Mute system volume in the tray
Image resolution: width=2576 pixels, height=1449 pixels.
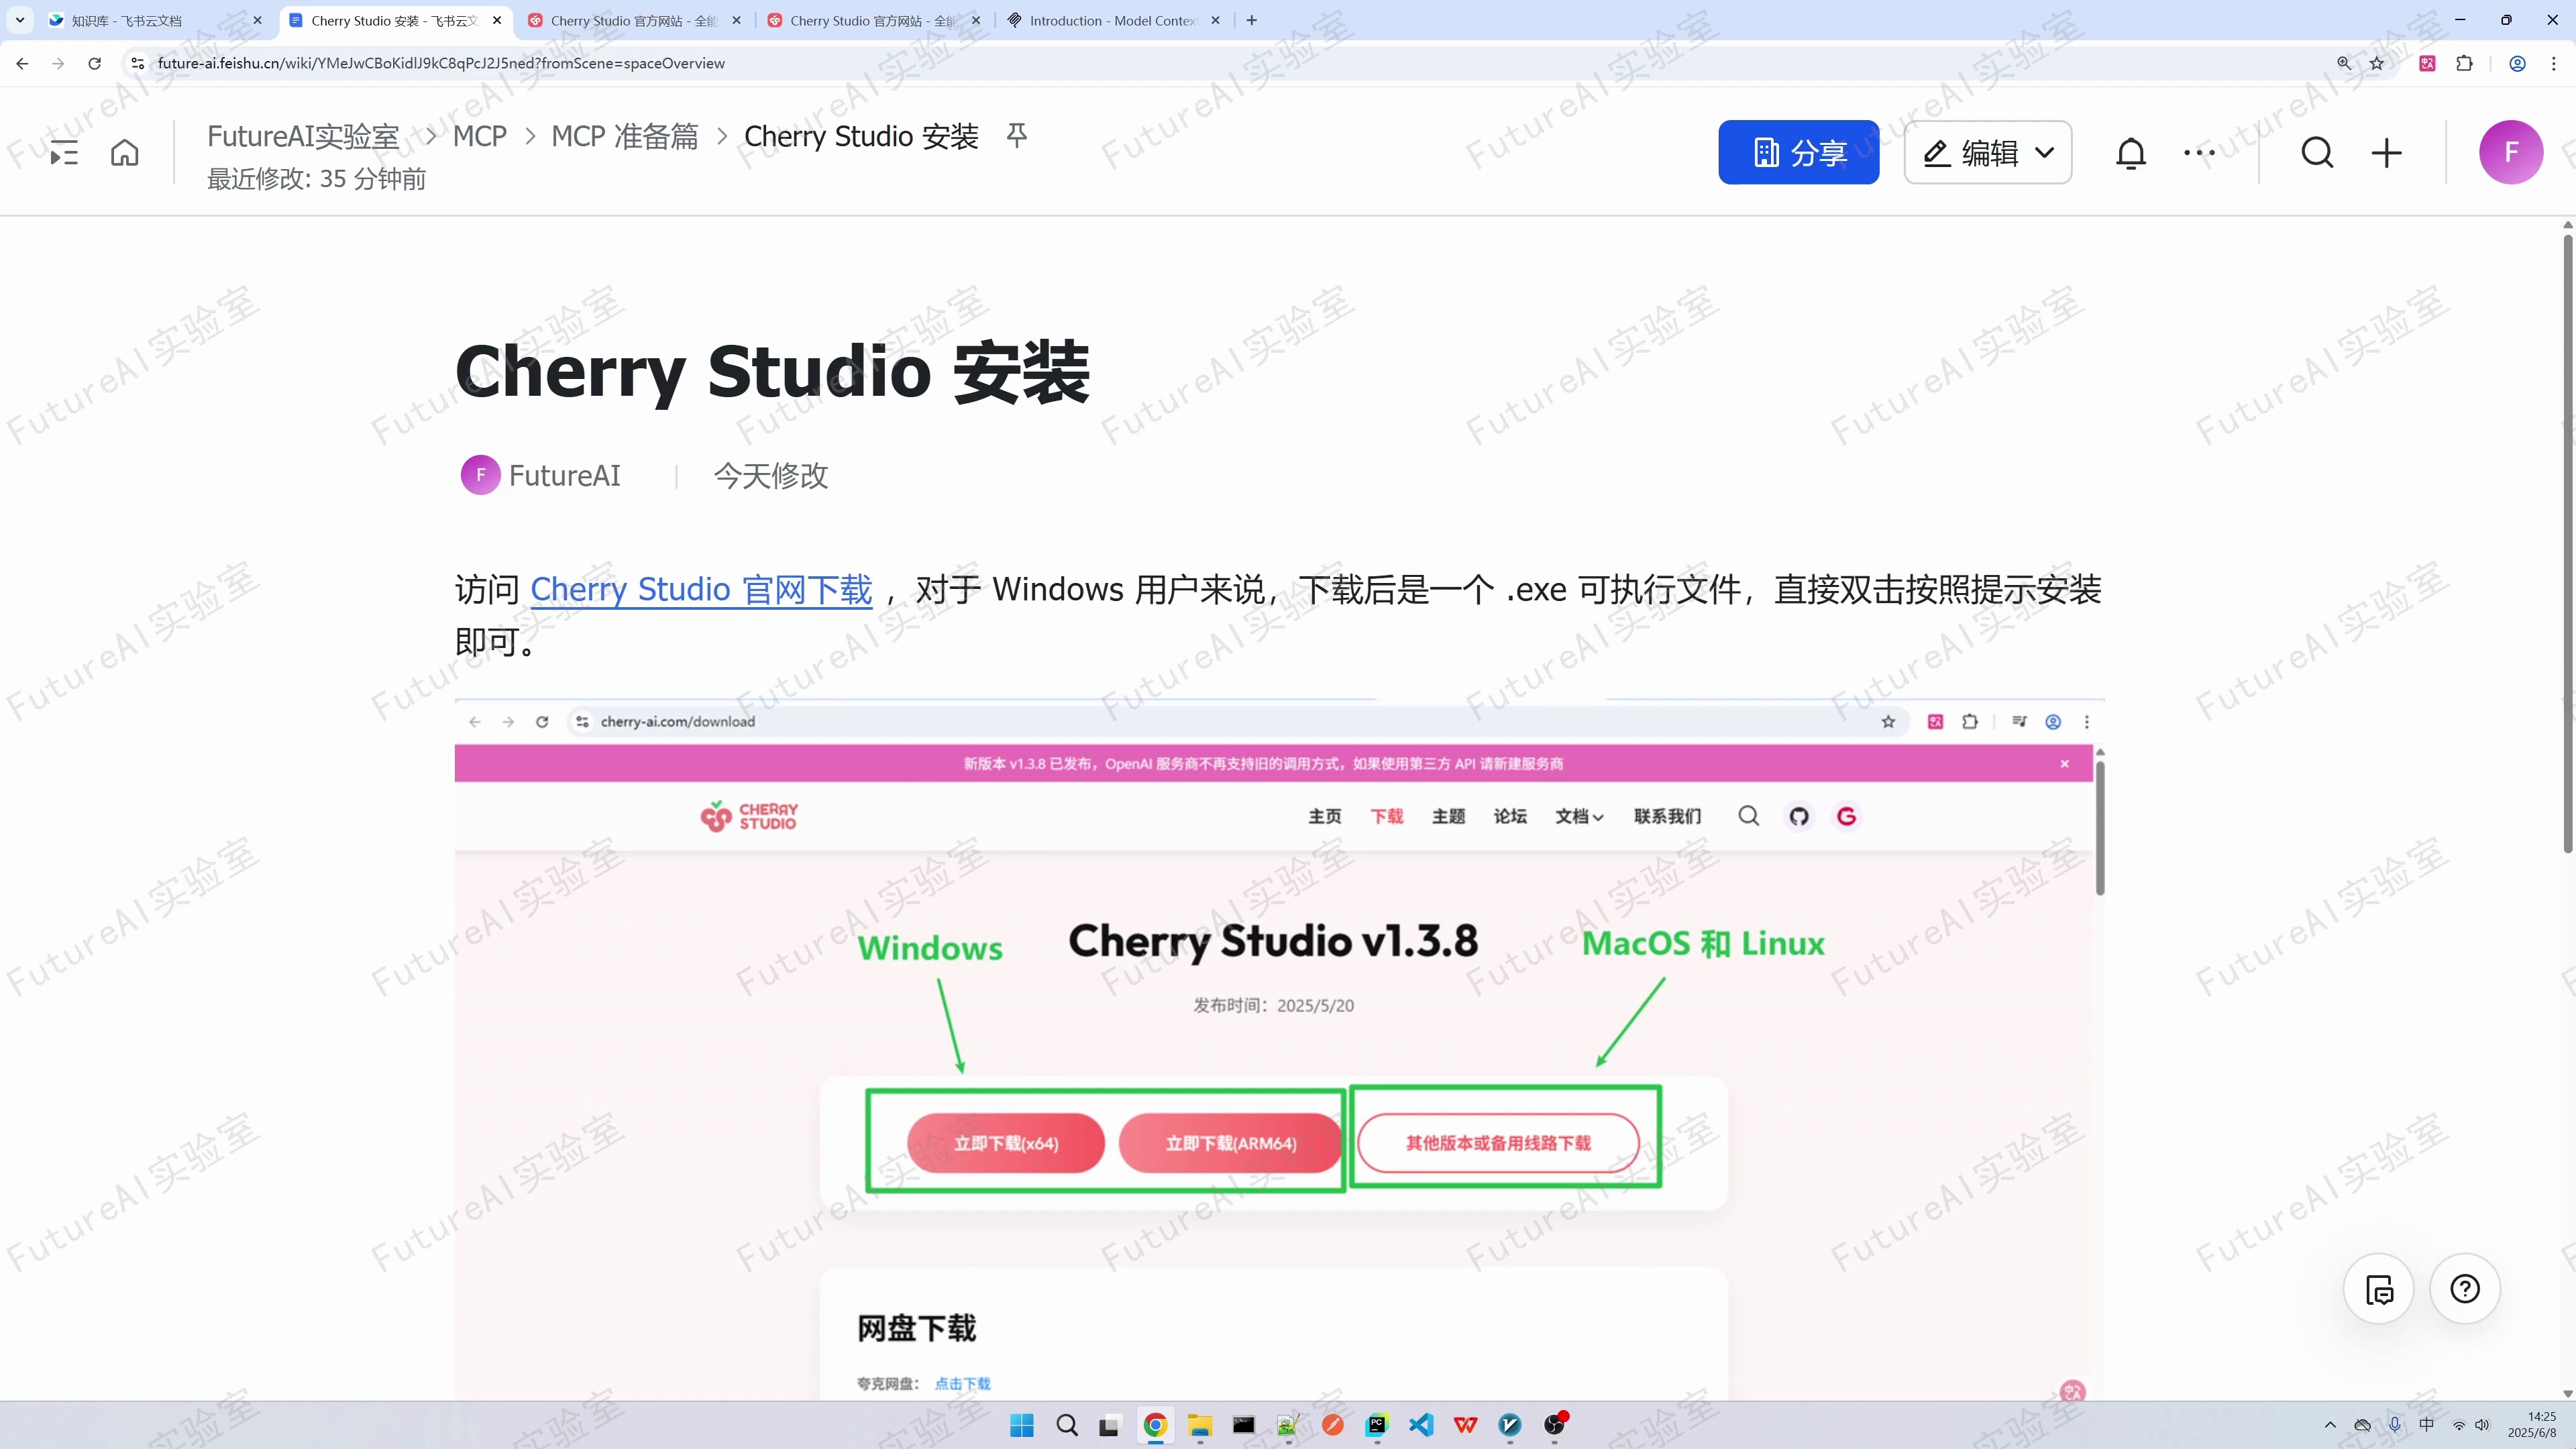coord(2483,1425)
